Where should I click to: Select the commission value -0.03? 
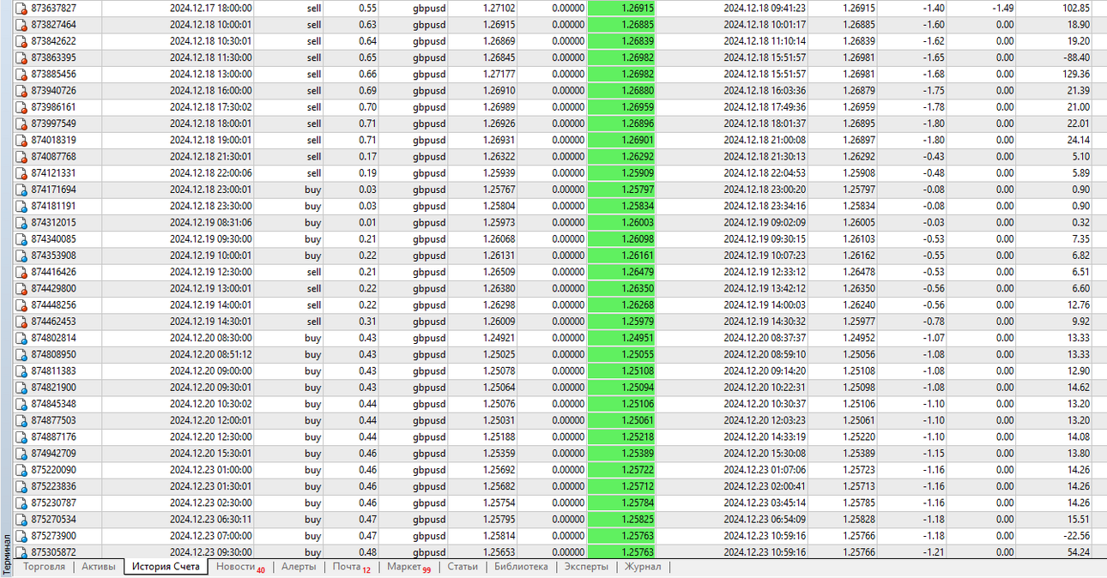934,223
